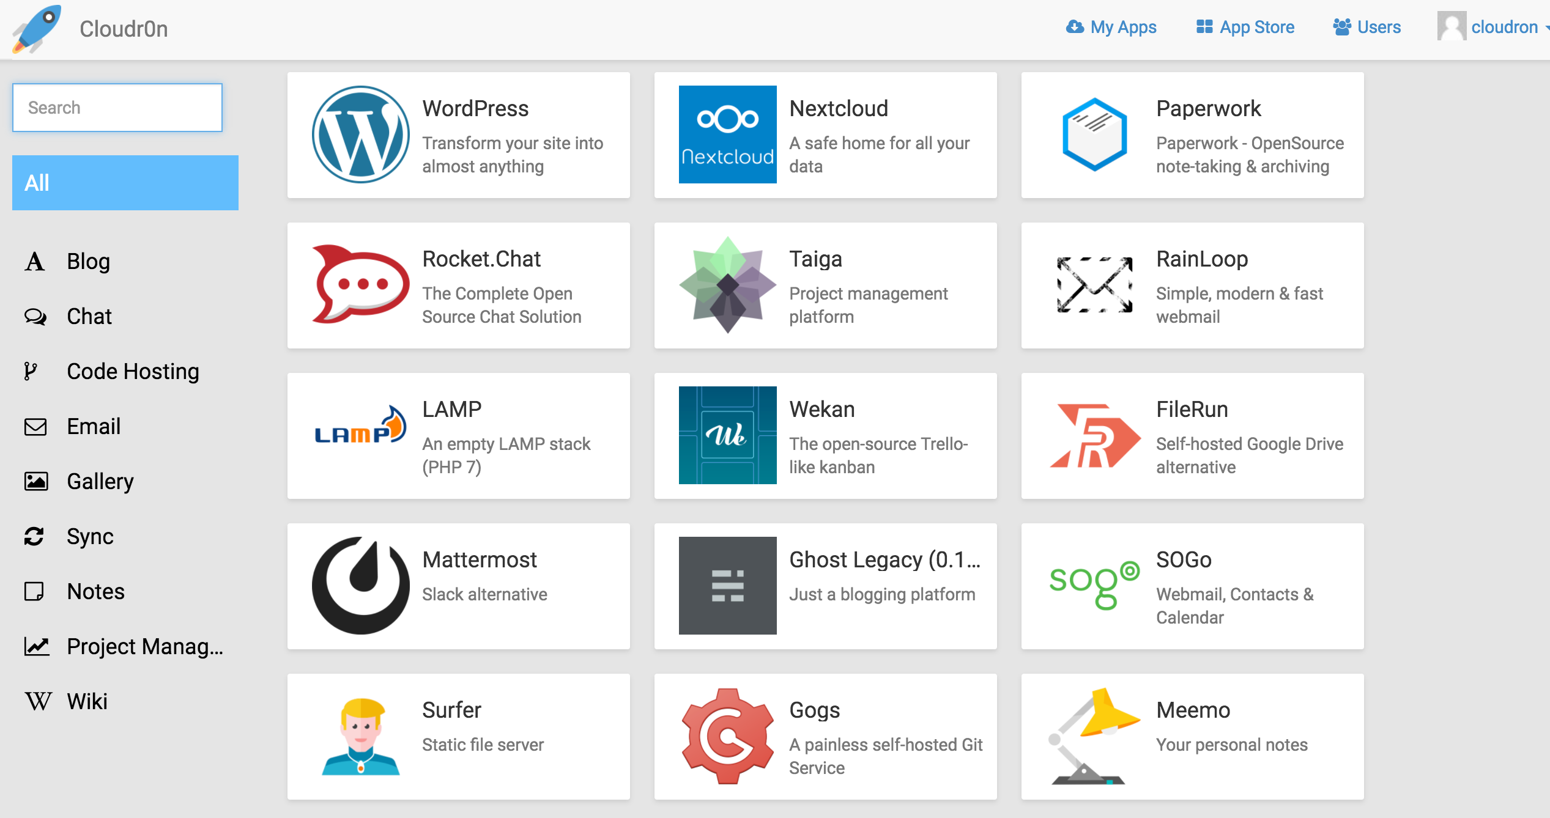Go to My Apps
The height and width of the screenshot is (818, 1550).
(x=1111, y=28)
